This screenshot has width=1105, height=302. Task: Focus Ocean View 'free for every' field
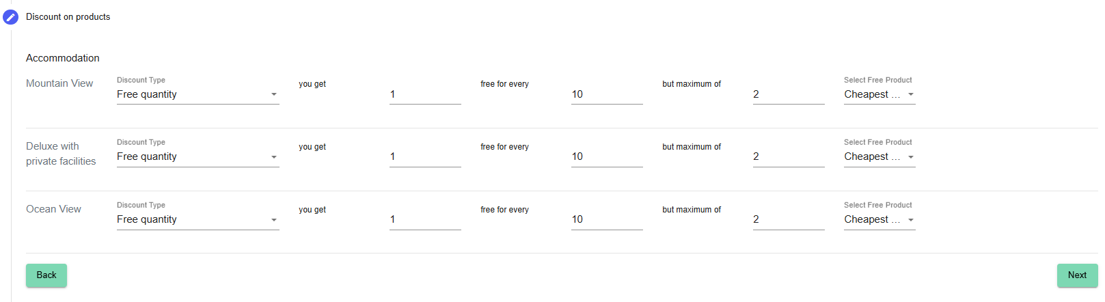(x=607, y=219)
